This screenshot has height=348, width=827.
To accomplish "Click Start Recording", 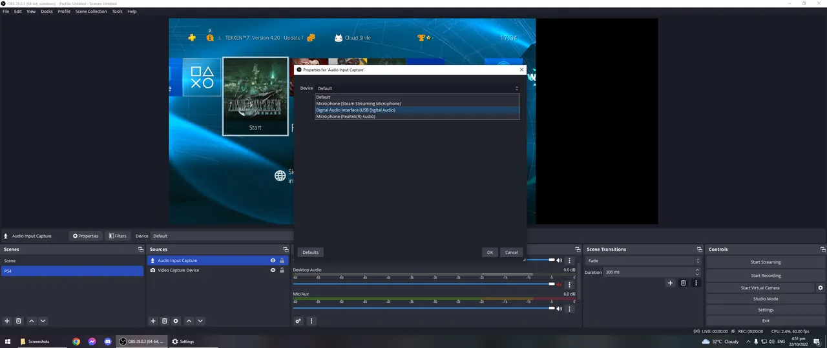I will click(x=765, y=276).
